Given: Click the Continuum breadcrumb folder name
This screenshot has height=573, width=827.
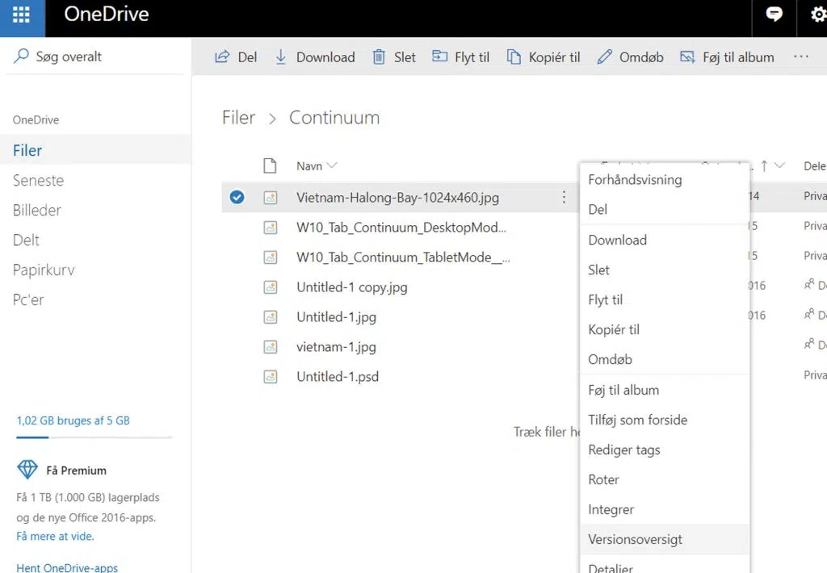Looking at the screenshot, I should (334, 118).
